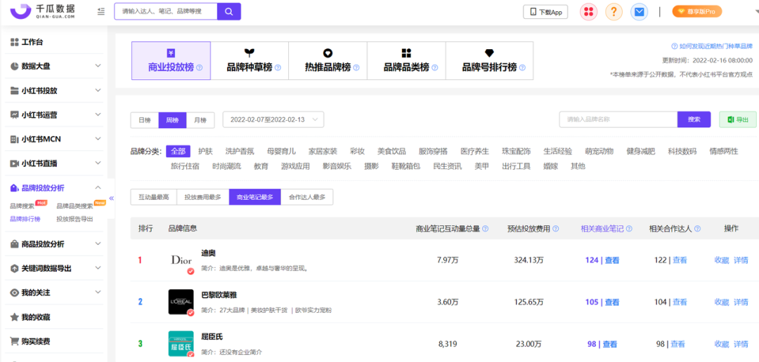
Task: Click the 尊享版Pro badge button
Action: 697,12
